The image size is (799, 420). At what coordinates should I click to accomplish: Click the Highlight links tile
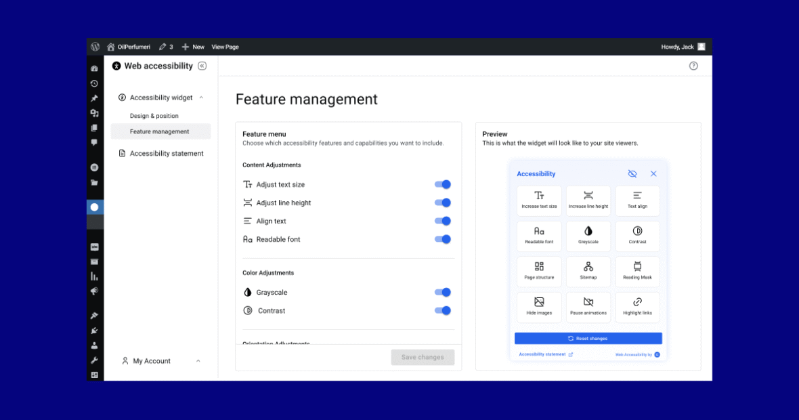(637, 308)
